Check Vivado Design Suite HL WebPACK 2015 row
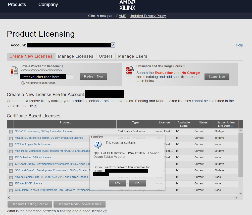The image size is (252, 215). click(x=11, y=177)
